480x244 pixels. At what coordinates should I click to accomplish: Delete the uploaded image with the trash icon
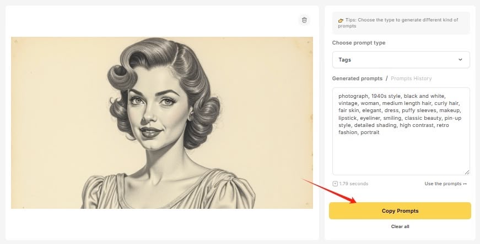304,20
